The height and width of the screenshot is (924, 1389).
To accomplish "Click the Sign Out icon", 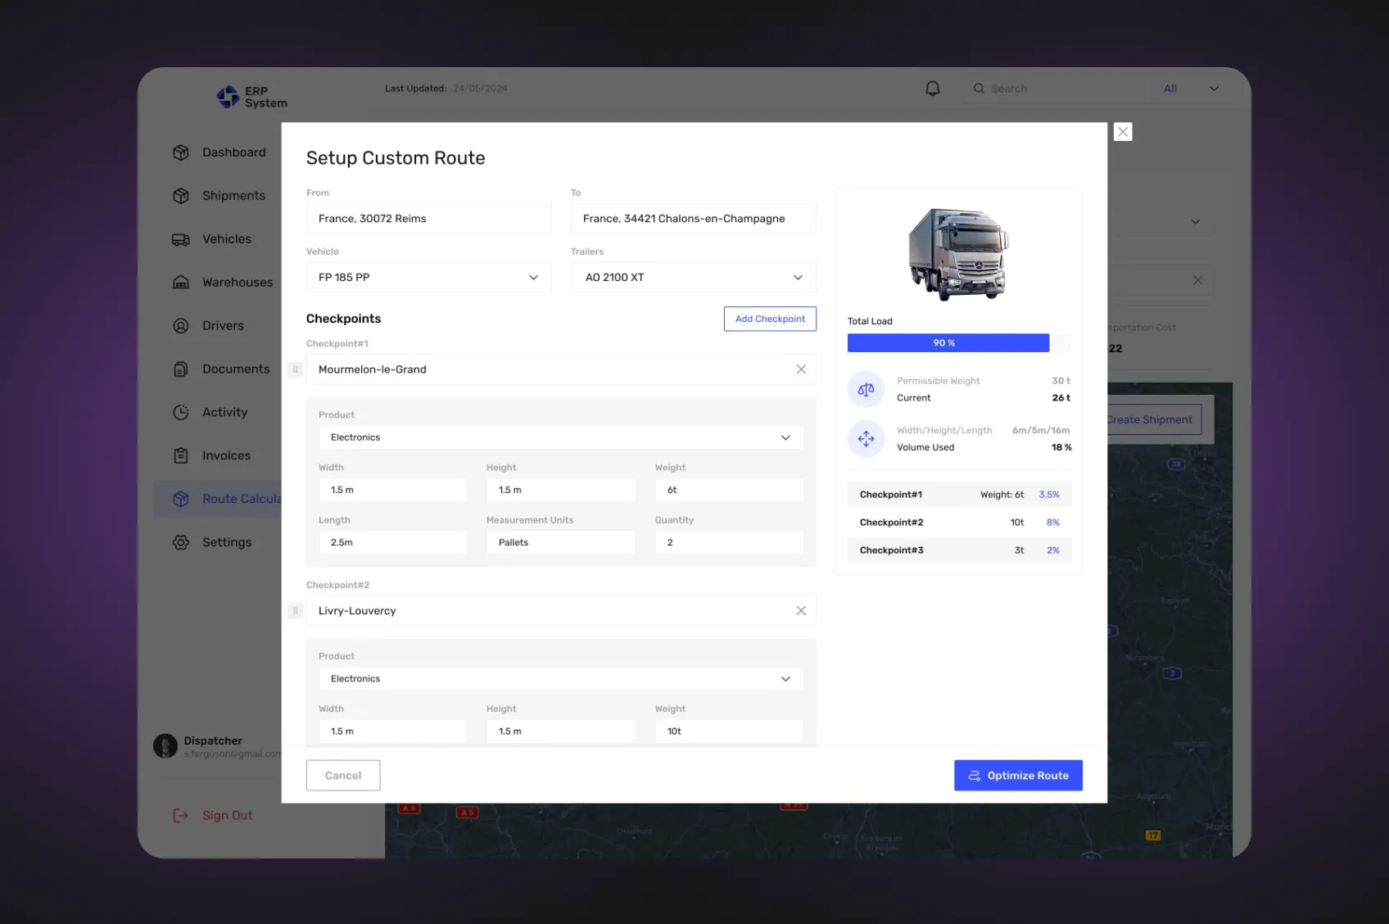I will (x=181, y=816).
